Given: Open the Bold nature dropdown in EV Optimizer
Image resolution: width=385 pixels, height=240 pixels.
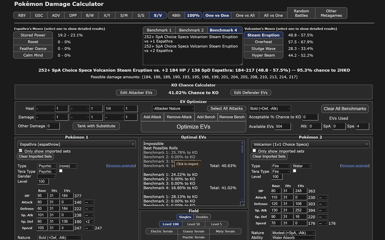Looking at the screenshot, I should 270,109.
